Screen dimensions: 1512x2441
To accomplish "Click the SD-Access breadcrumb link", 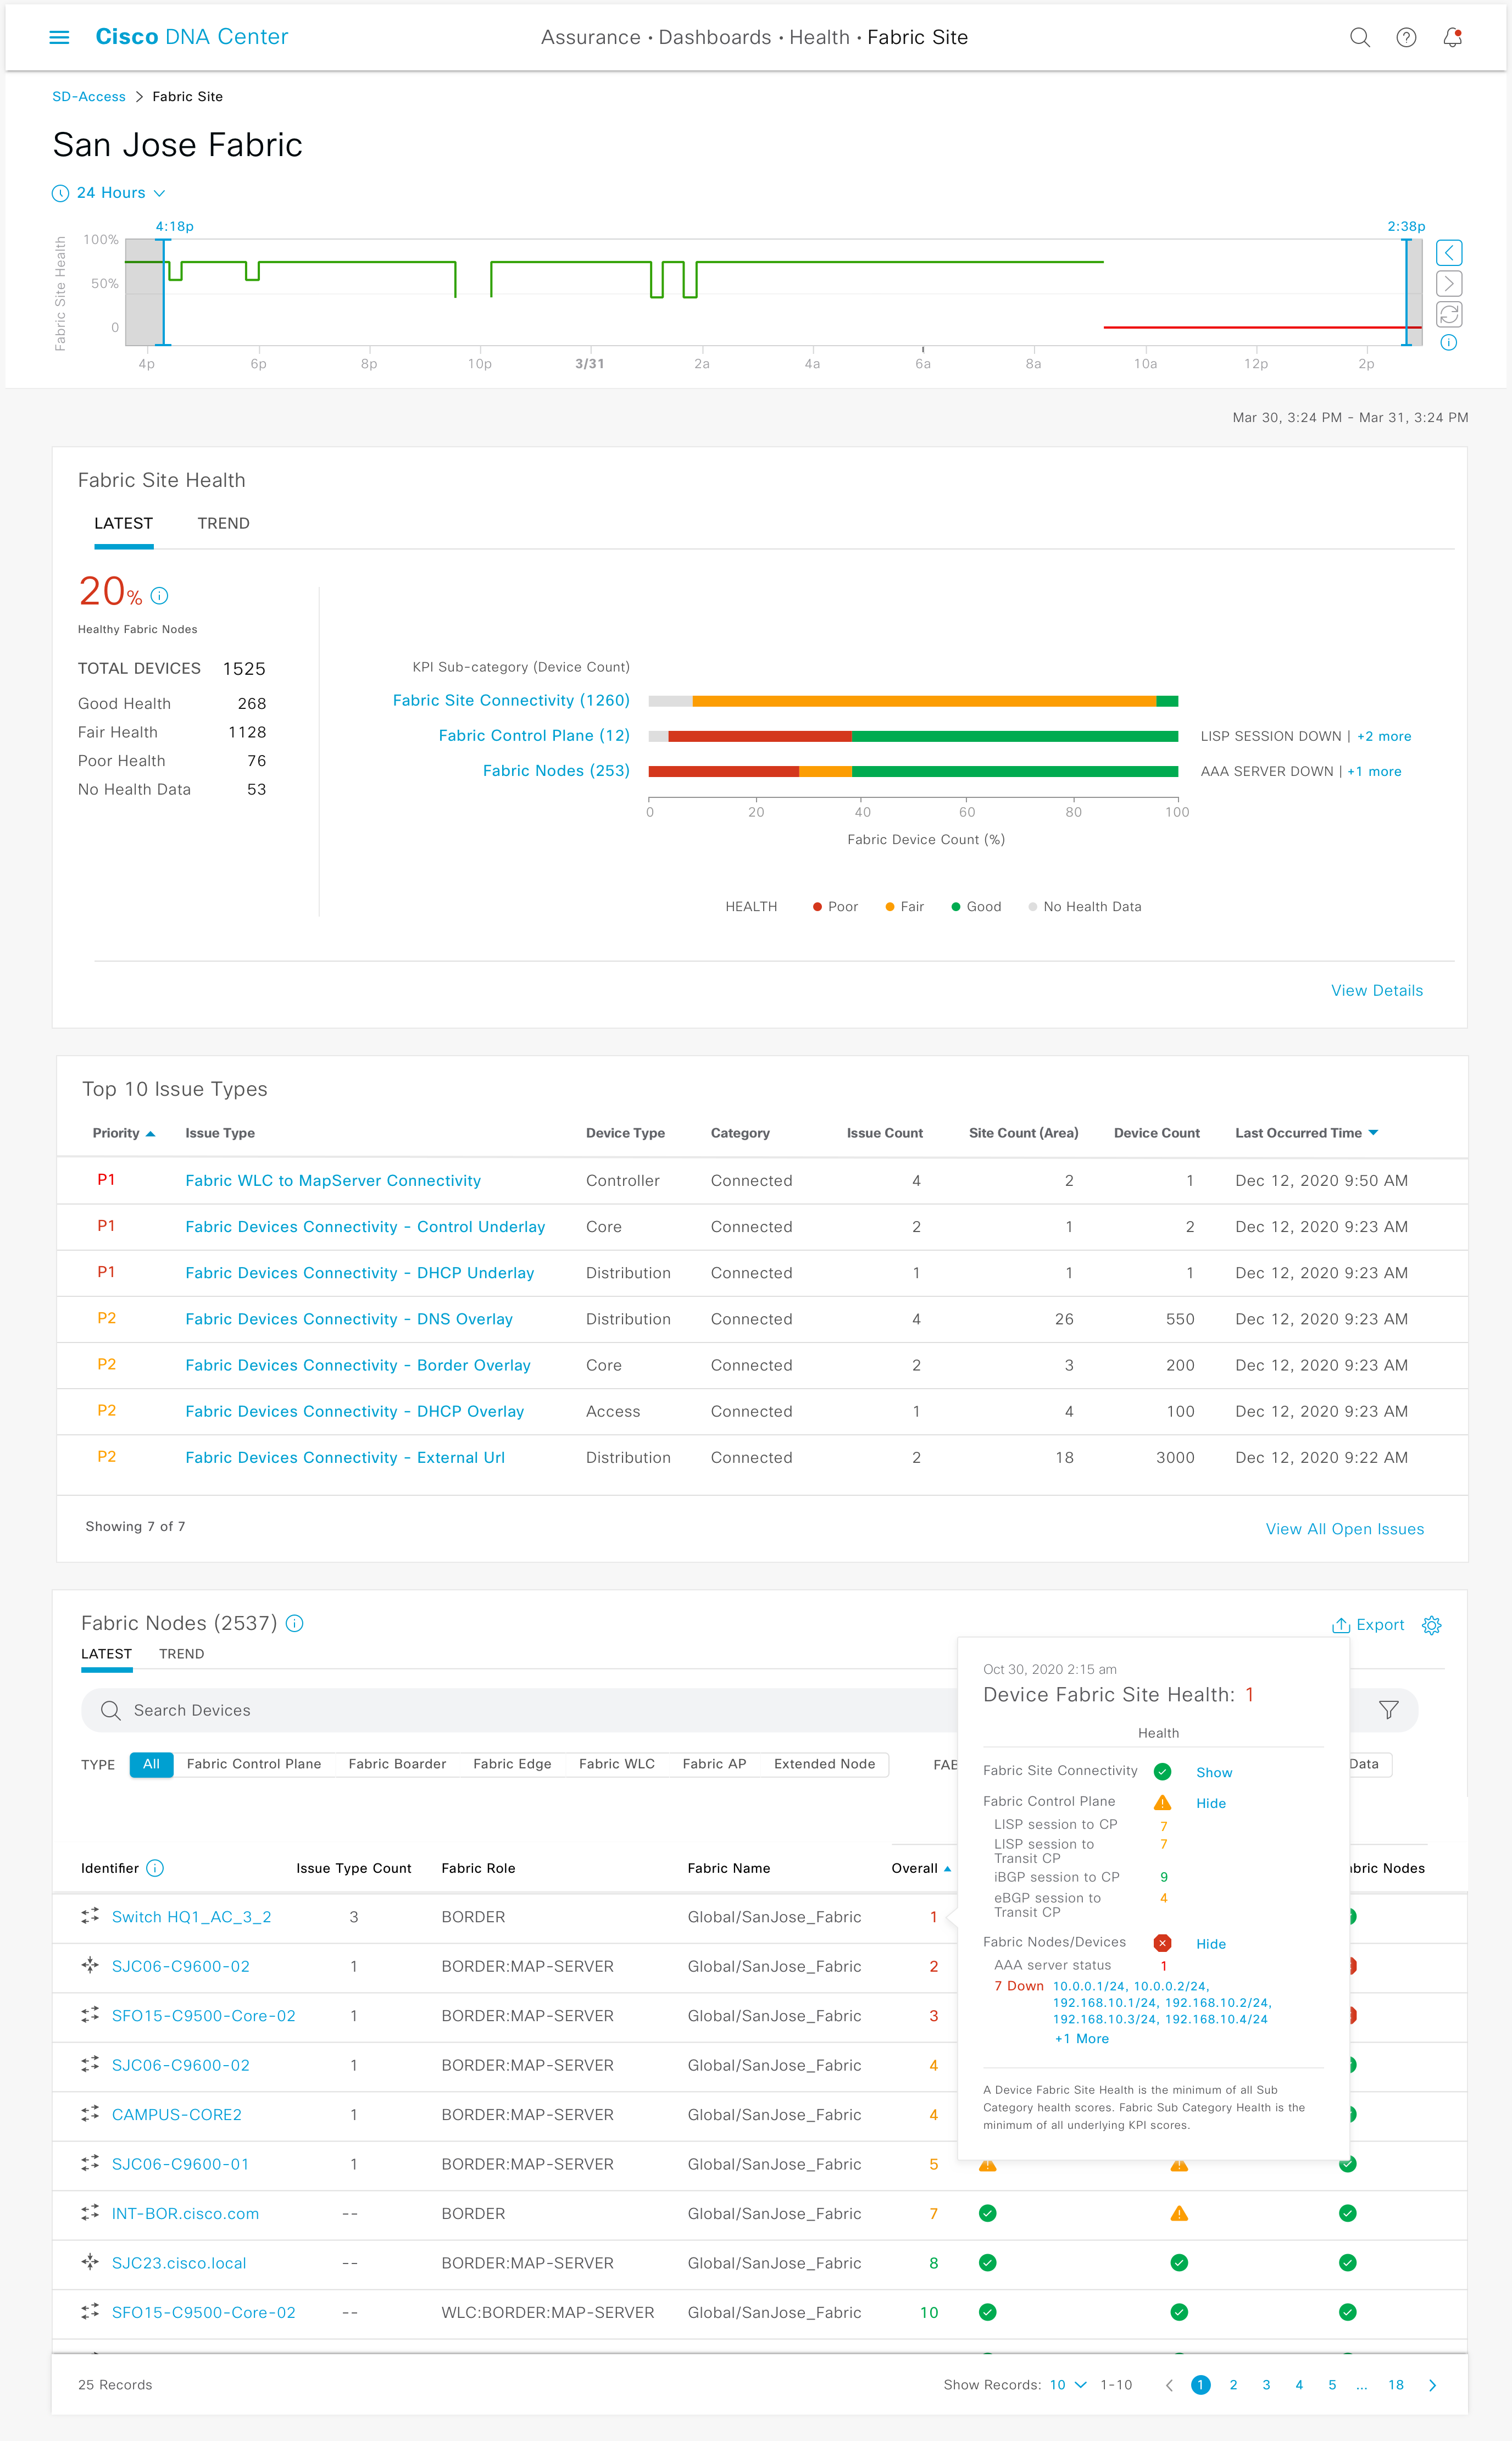I will pos(89,97).
